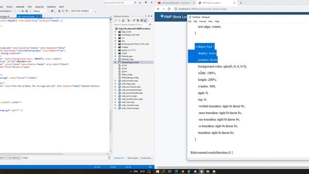Open Notepad's Help menu
Viewport: 309px width, 174px height.
point(217,21)
